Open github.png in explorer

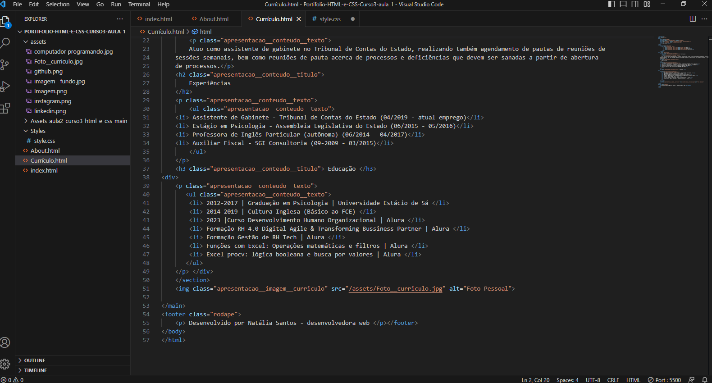(73, 71)
